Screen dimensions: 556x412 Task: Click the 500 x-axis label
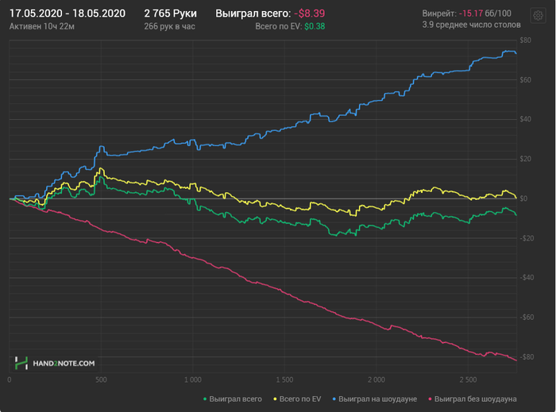[x=101, y=379]
